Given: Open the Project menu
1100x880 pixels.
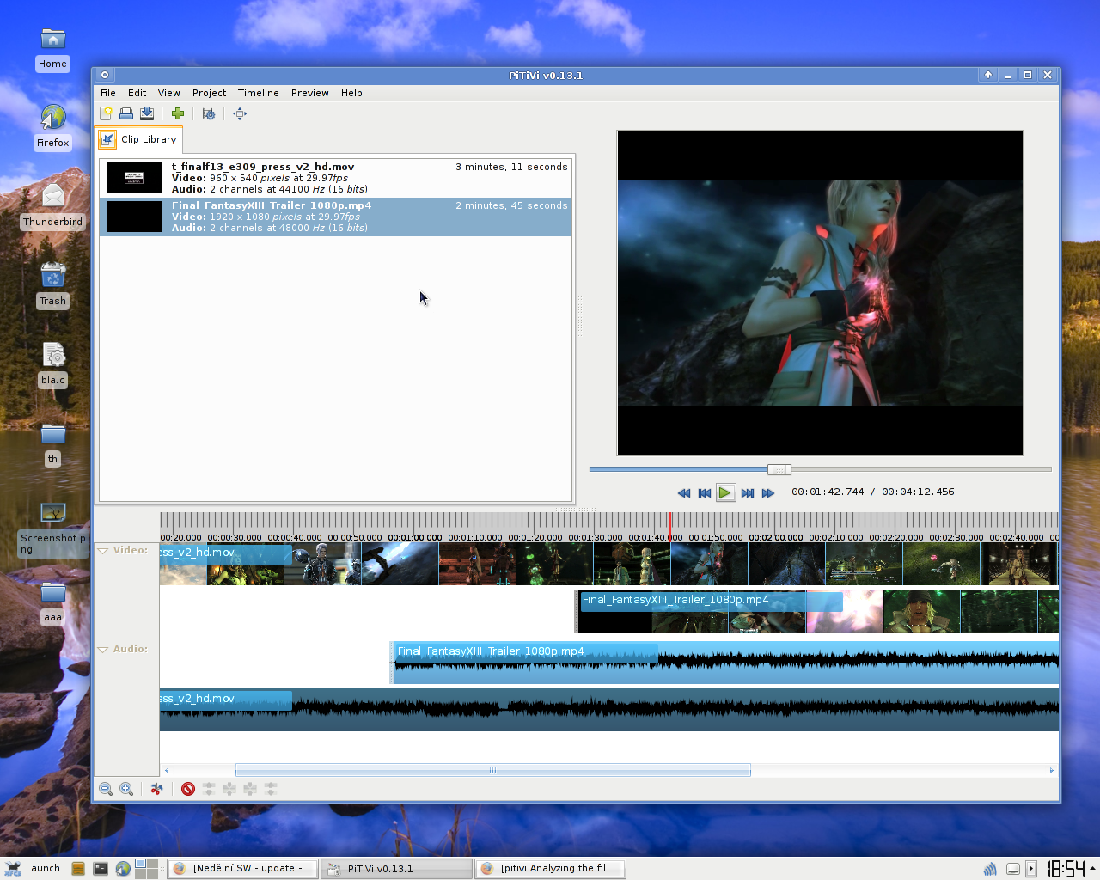Looking at the screenshot, I should [x=210, y=93].
